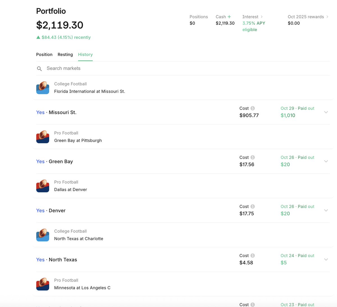Expand the North Texas history row

click(326, 259)
